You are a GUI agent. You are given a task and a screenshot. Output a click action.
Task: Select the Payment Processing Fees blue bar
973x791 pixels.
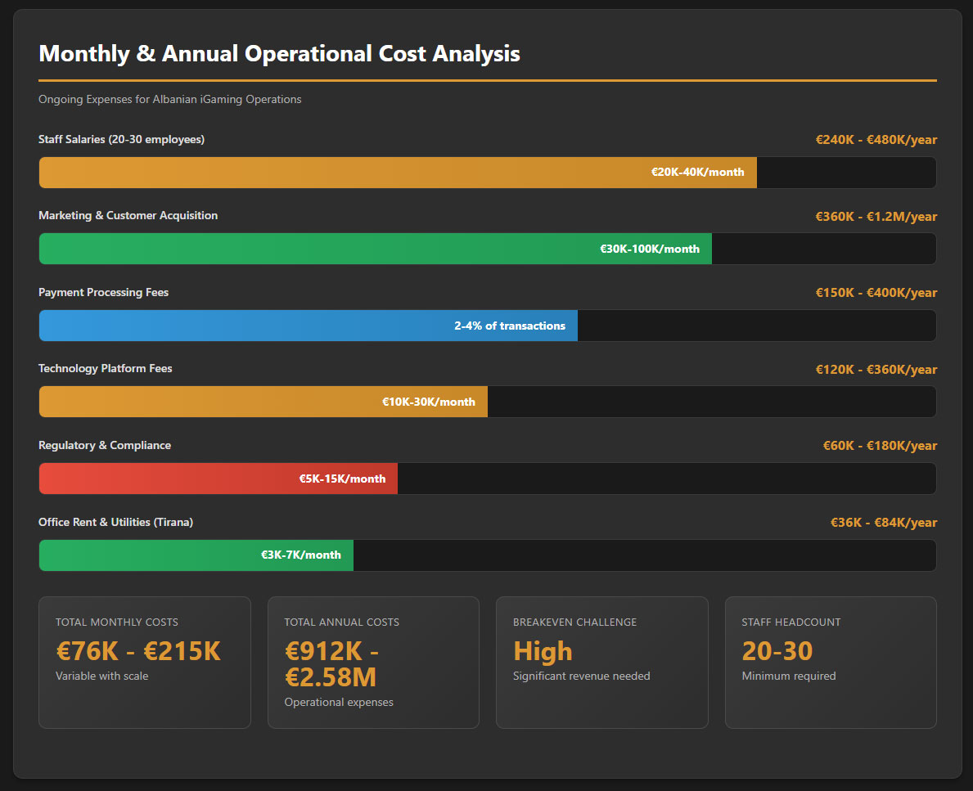coord(309,326)
